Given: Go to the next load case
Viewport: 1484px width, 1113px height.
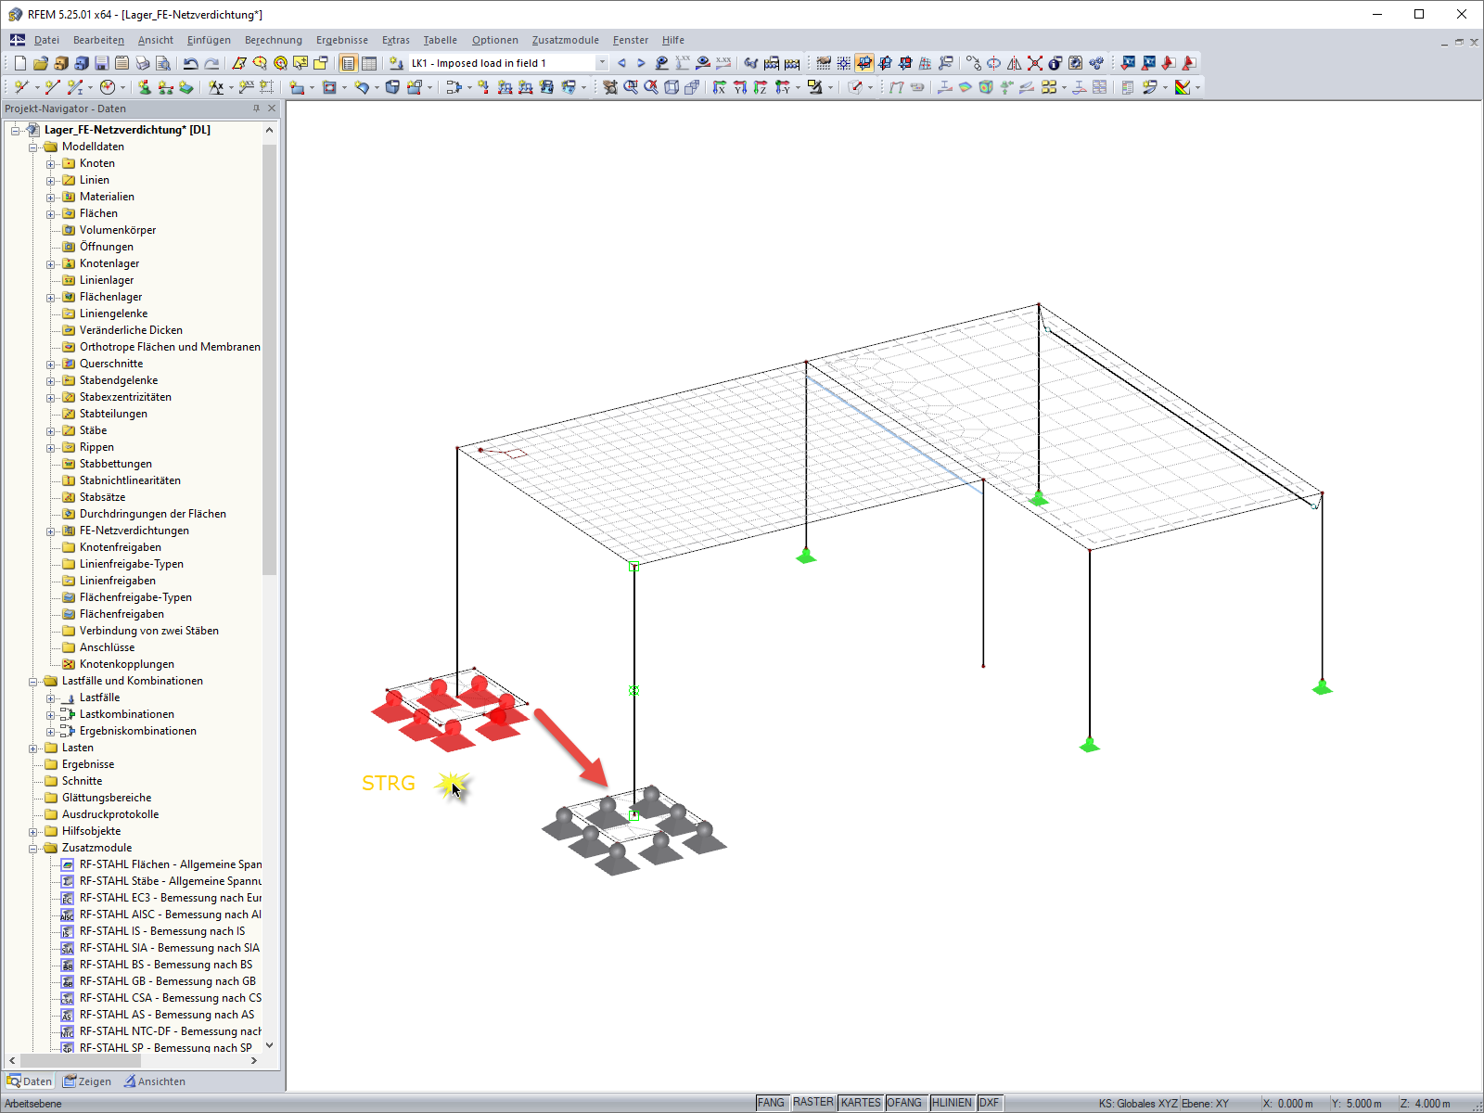Looking at the screenshot, I should point(641,63).
